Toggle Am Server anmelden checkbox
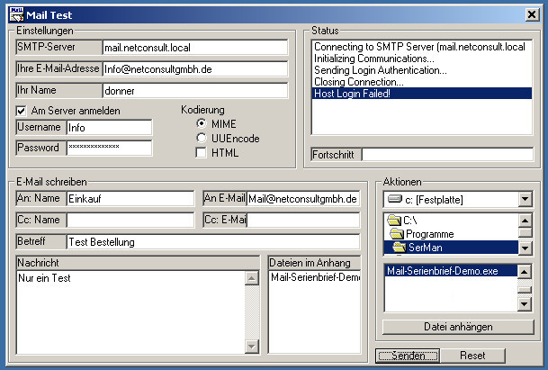 click(x=21, y=112)
